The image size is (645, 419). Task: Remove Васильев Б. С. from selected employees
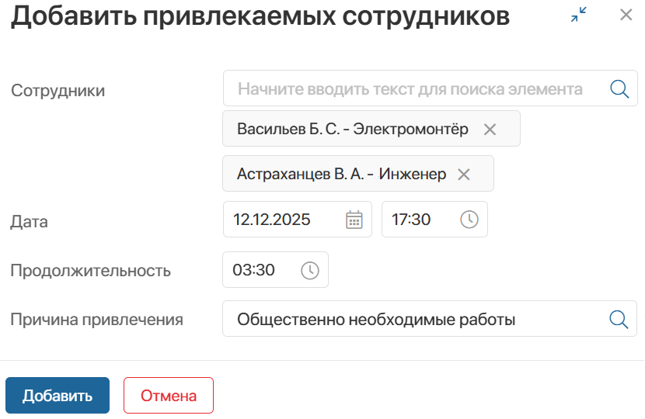(490, 130)
